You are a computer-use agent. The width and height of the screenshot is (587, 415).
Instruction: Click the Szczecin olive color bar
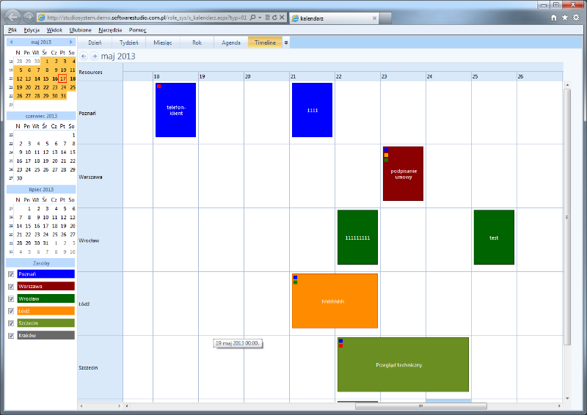pyautogui.click(x=45, y=323)
